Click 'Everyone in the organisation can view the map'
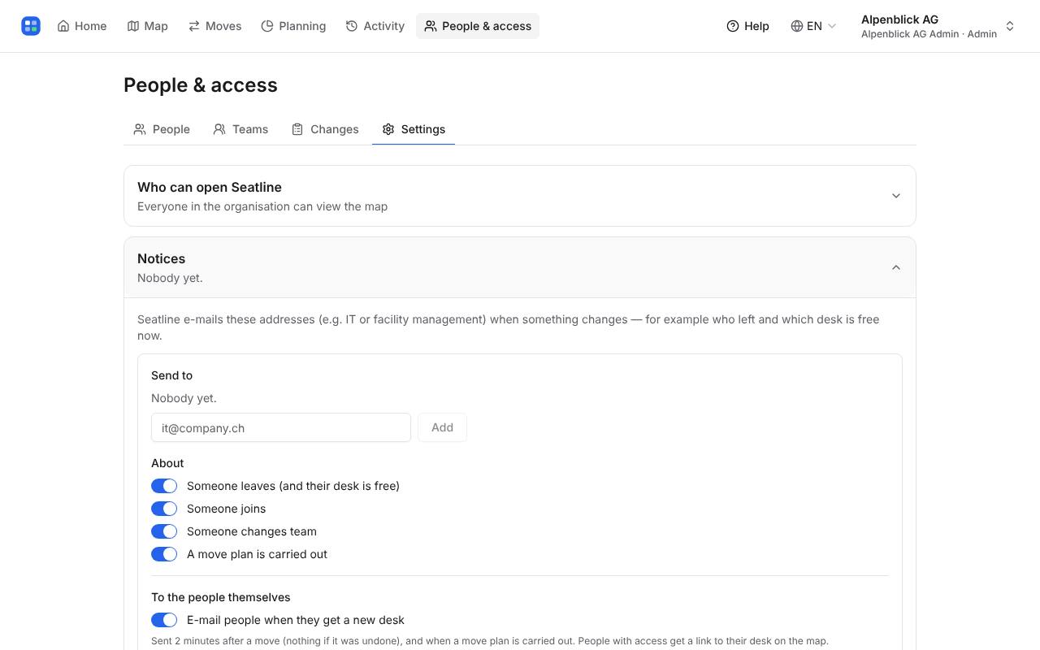Image resolution: width=1040 pixels, height=650 pixels. pos(262,206)
